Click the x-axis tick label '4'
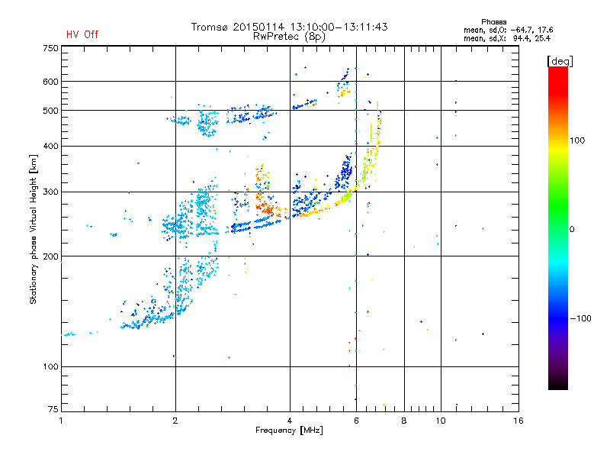The image size is (610, 458). tap(290, 421)
